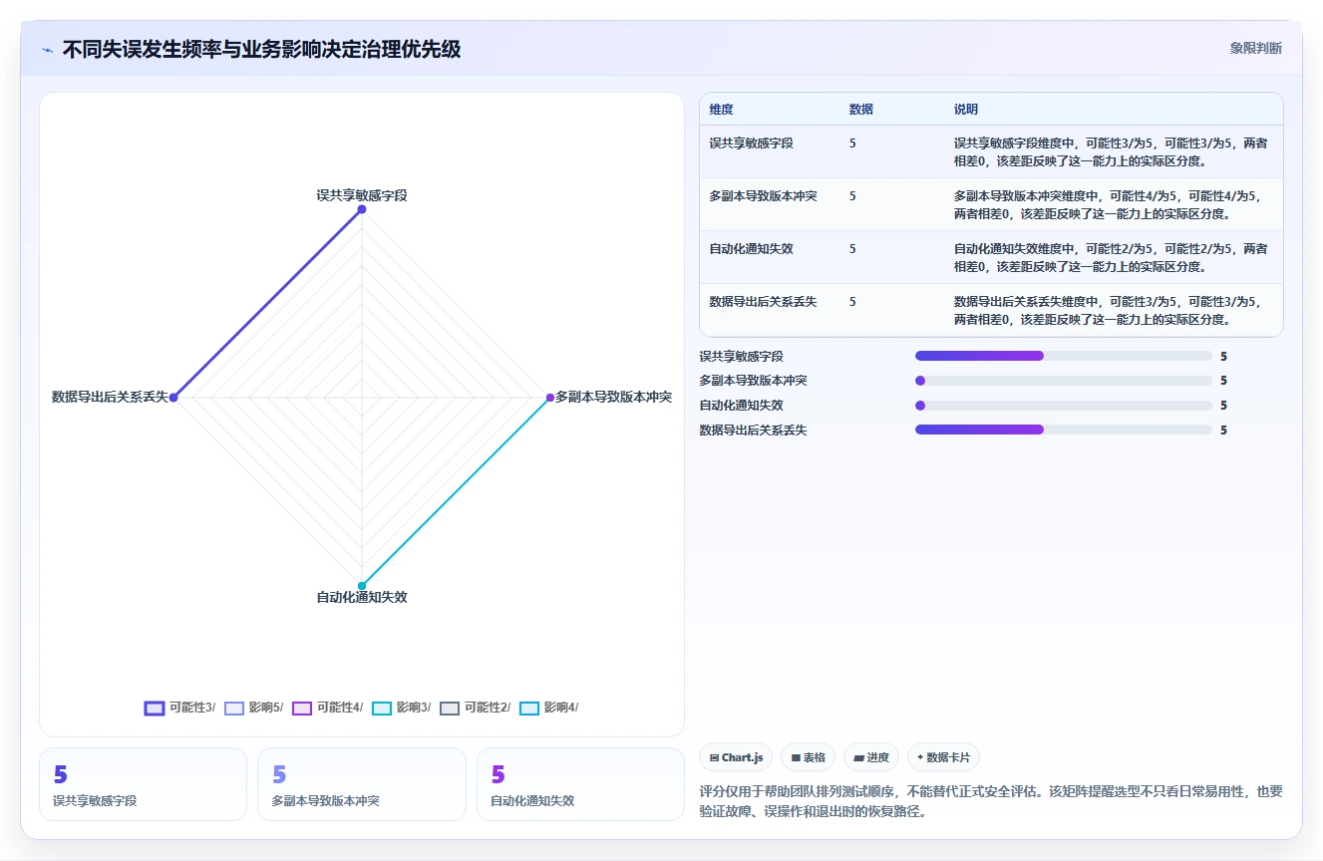
Task: Click the 数据导出后关系丢失 radar point
Action: pos(173,398)
